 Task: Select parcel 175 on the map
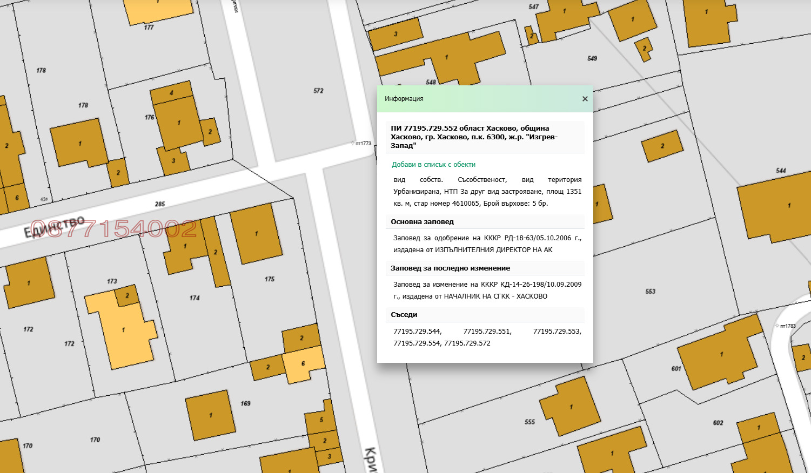(270, 279)
